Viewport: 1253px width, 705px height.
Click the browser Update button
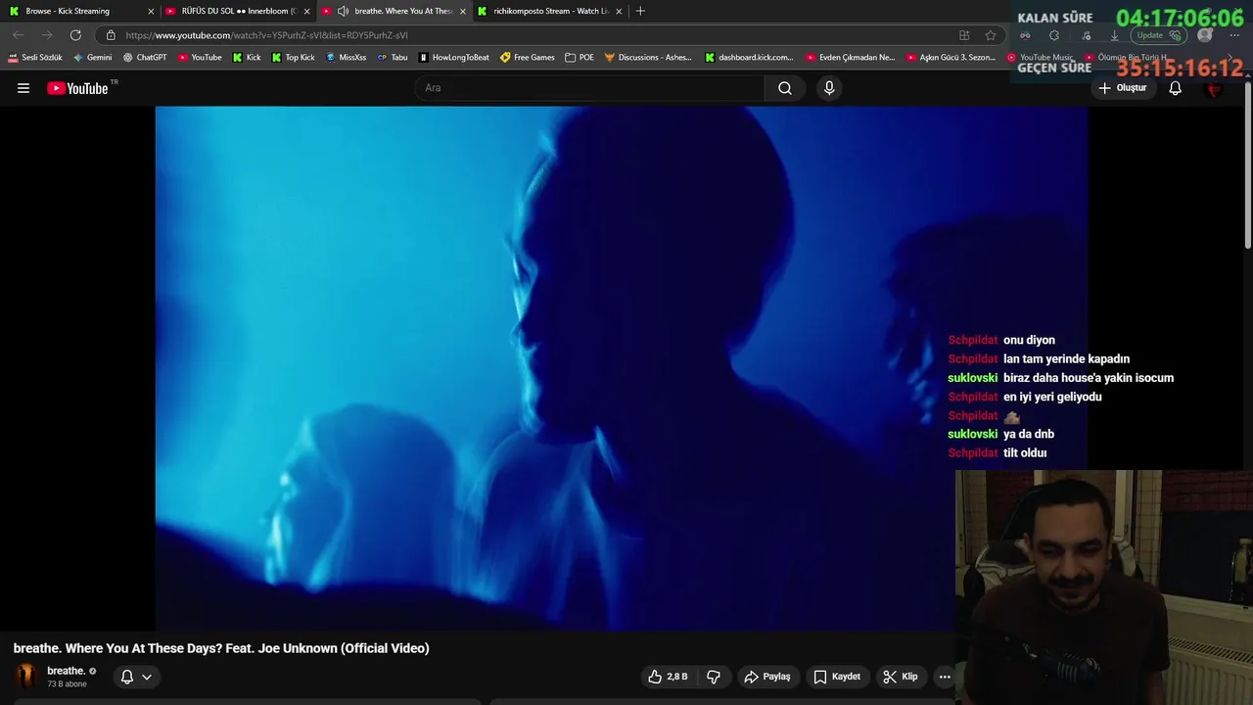pos(1159,35)
